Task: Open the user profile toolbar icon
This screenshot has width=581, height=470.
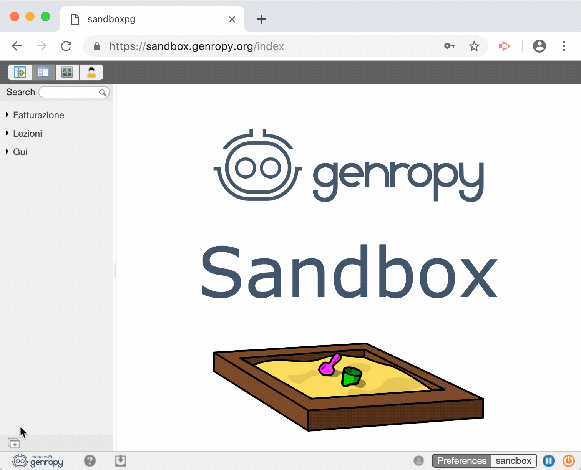Action: (x=91, y=72)
